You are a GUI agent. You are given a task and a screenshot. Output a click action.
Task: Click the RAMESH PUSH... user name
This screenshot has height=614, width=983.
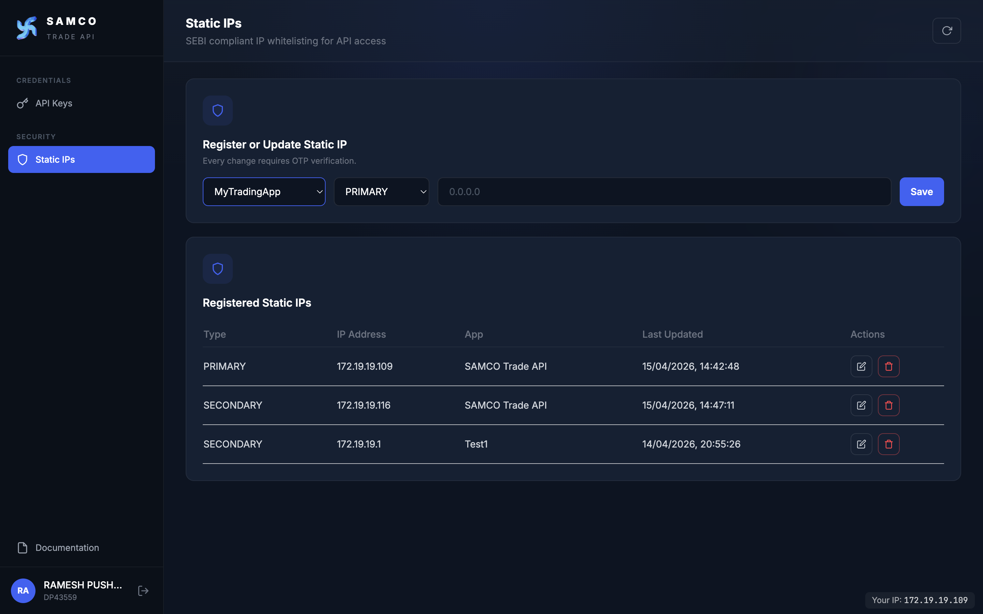pos(83,585)
